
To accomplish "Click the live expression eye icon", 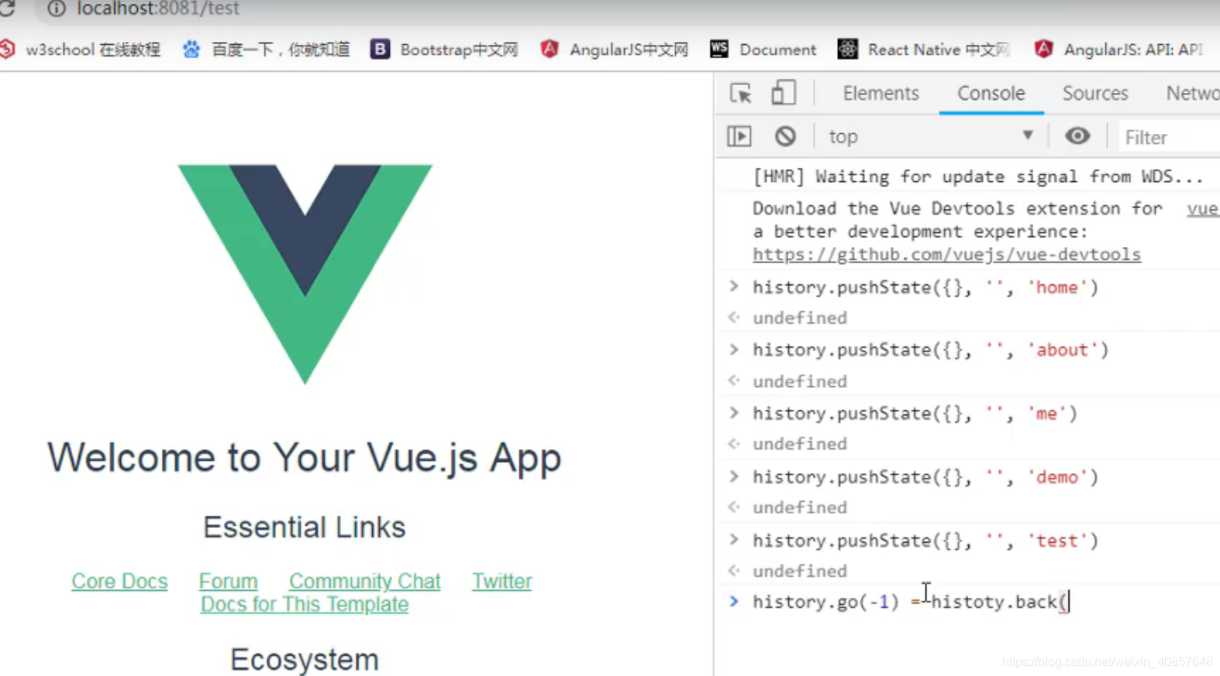I will click(x=1077, y=136).
